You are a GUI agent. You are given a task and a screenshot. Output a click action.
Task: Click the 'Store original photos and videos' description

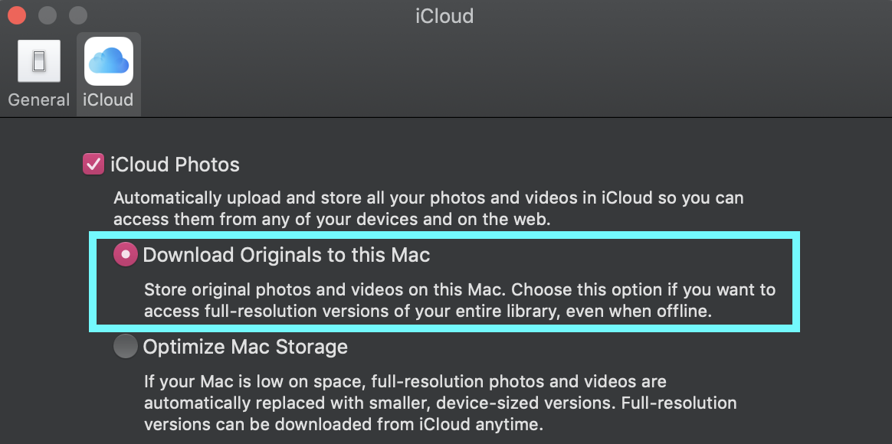click(460, 301)
